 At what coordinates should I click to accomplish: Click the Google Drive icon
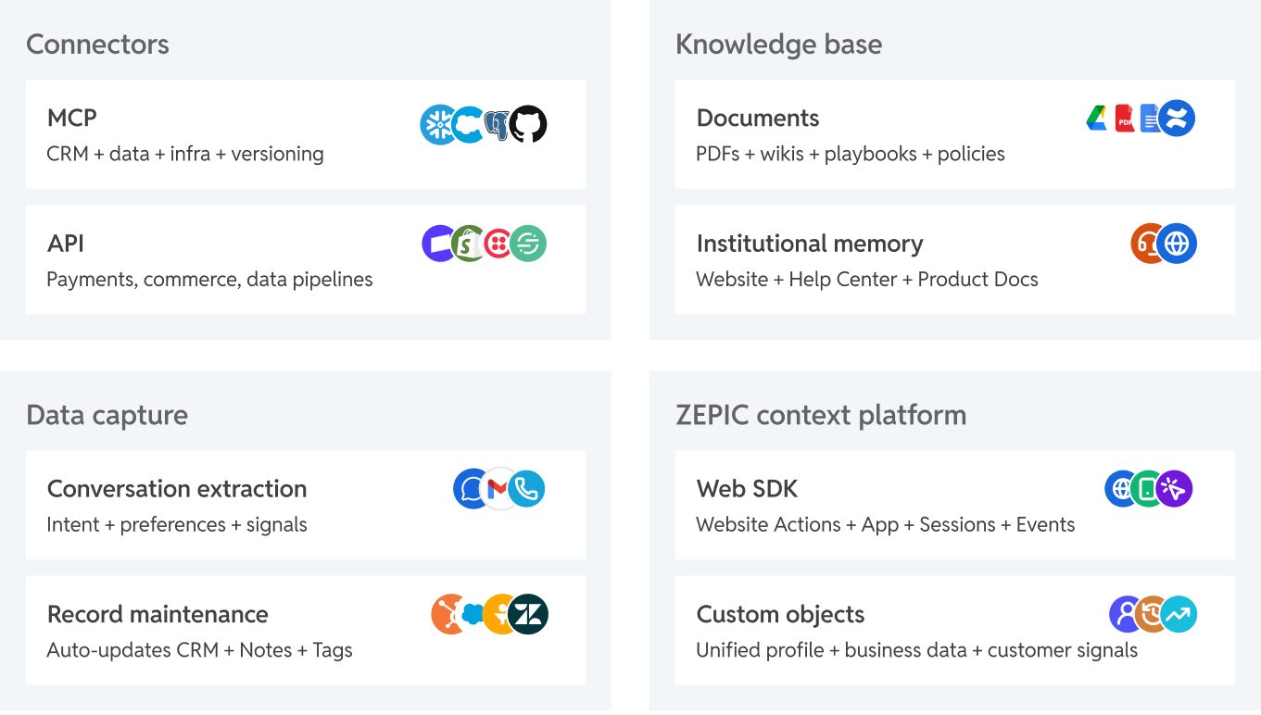tap(1097, 119)
